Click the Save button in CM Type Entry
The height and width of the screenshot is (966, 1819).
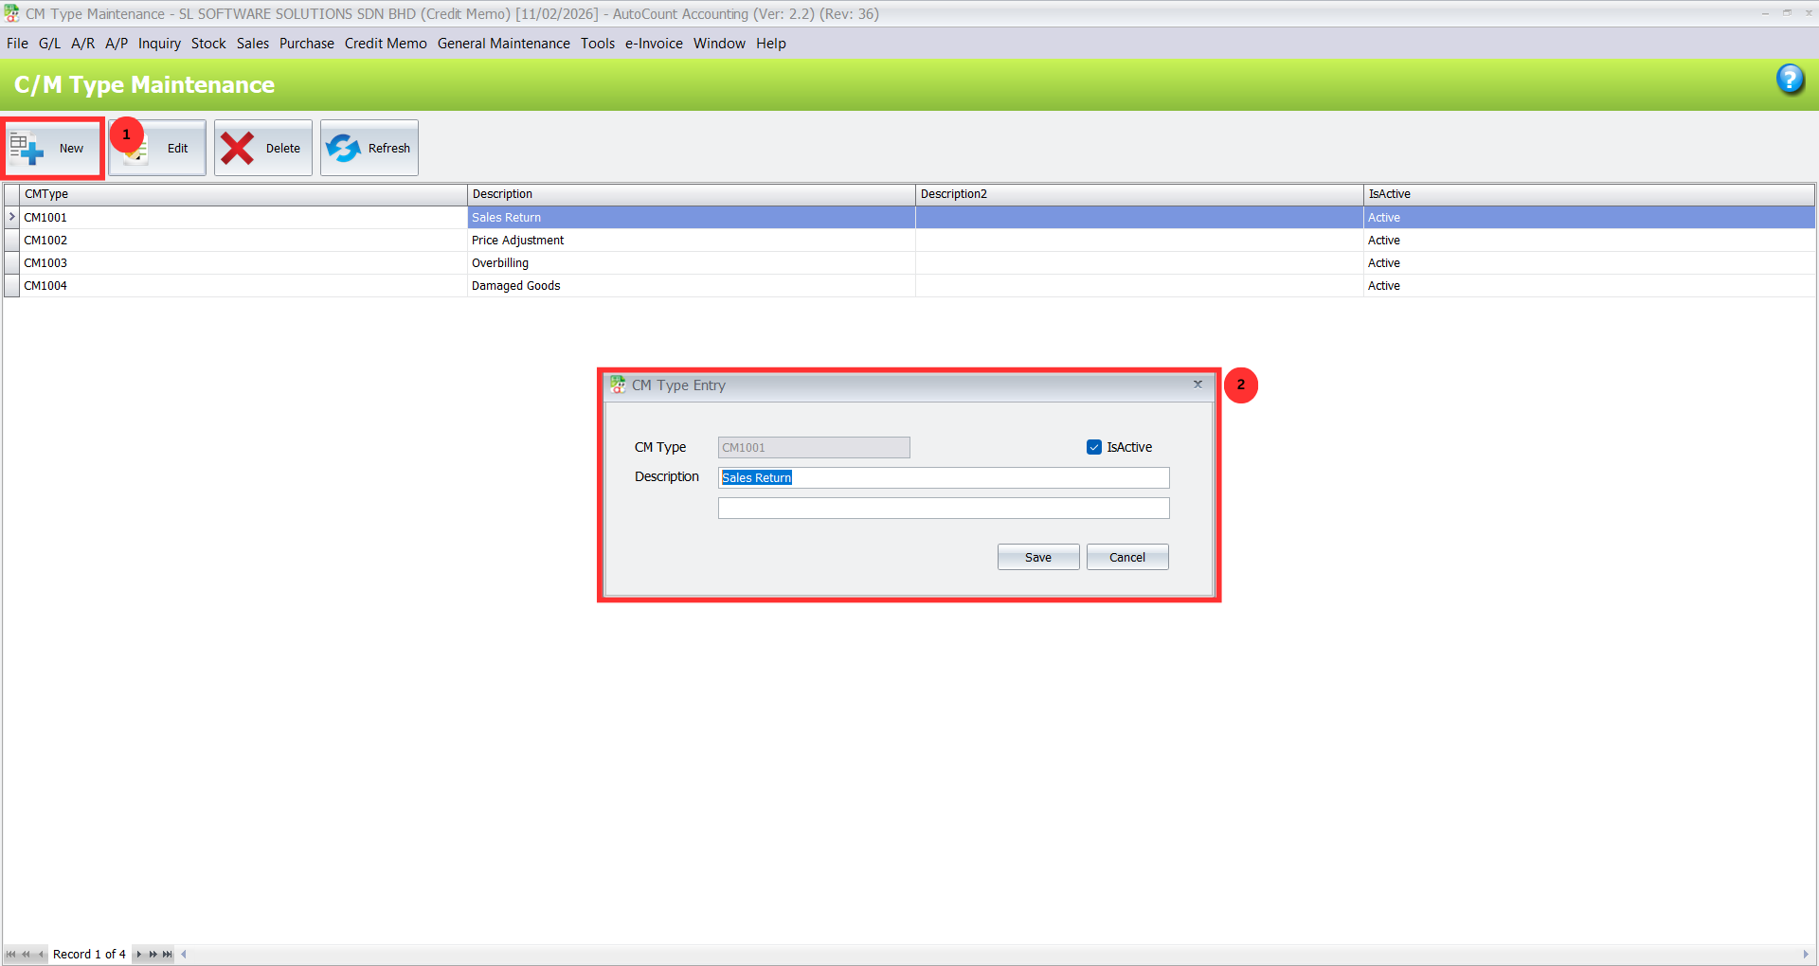tap(1037, 556)
